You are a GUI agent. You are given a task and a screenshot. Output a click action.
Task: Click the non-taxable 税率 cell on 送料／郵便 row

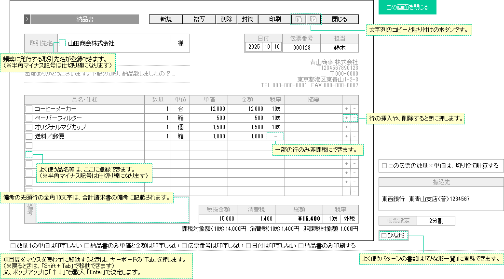[275, 136]
